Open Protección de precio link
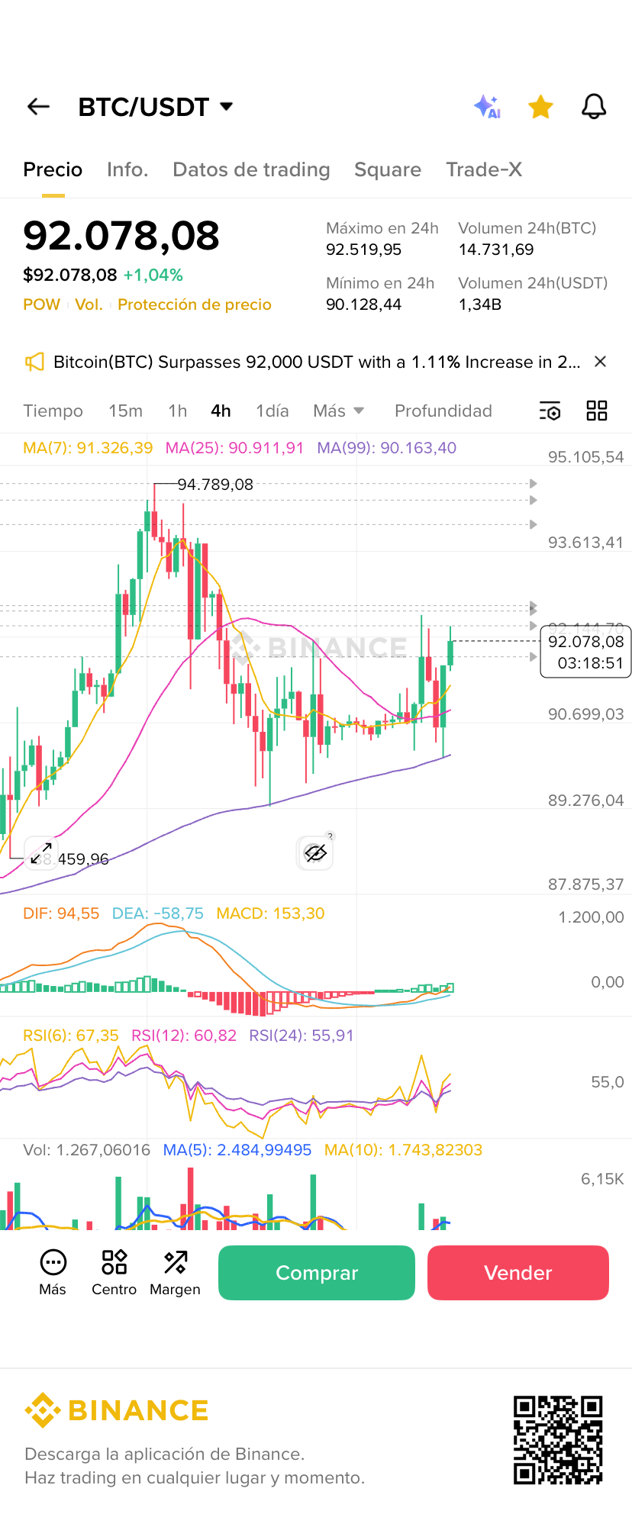 pos(195,304)
